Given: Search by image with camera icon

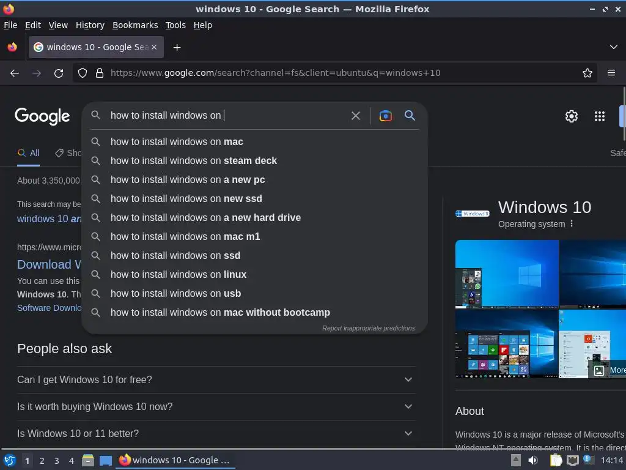Looking at the screenshot, I should pyautogui.click(x=385, y=116).
